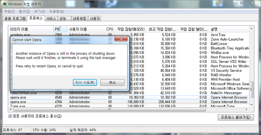Sort by 작업 집합 델타 column header
This screenshot has height=135, width=261.
tap(194, 29)
